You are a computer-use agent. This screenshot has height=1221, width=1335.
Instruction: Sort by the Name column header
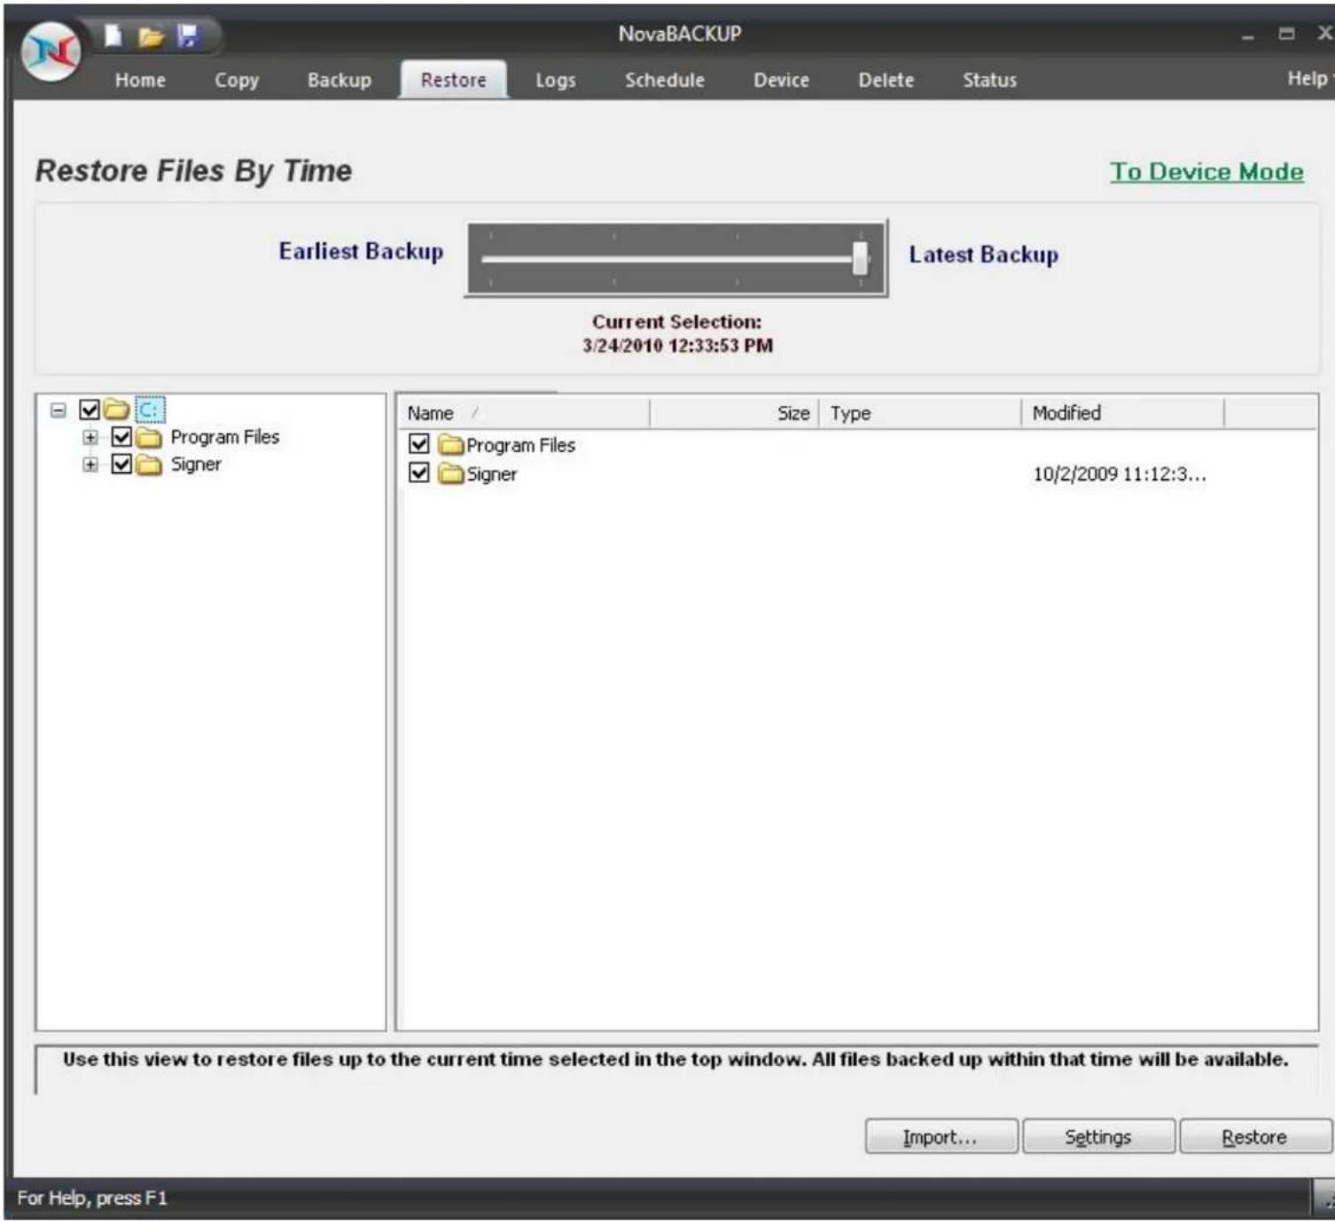(523, 413)
